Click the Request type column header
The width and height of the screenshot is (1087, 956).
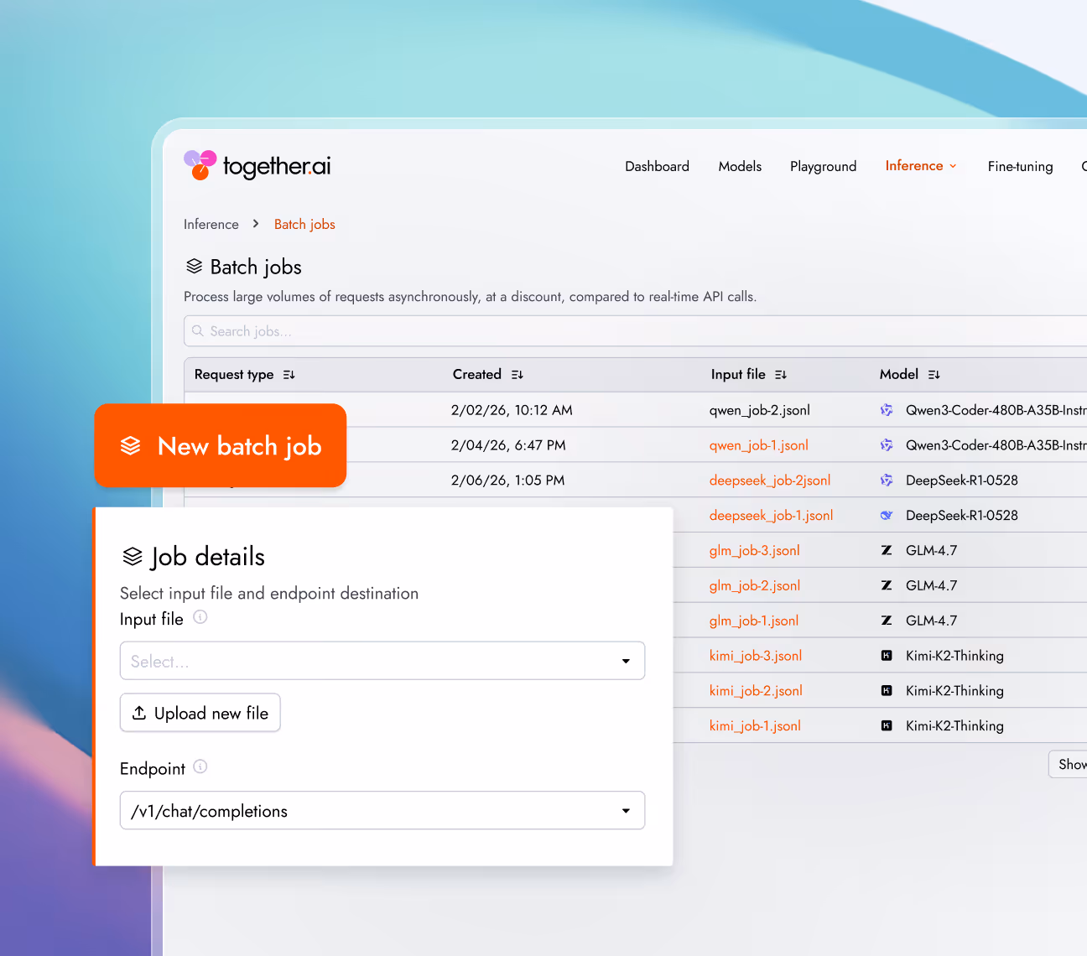click(234, 375)
